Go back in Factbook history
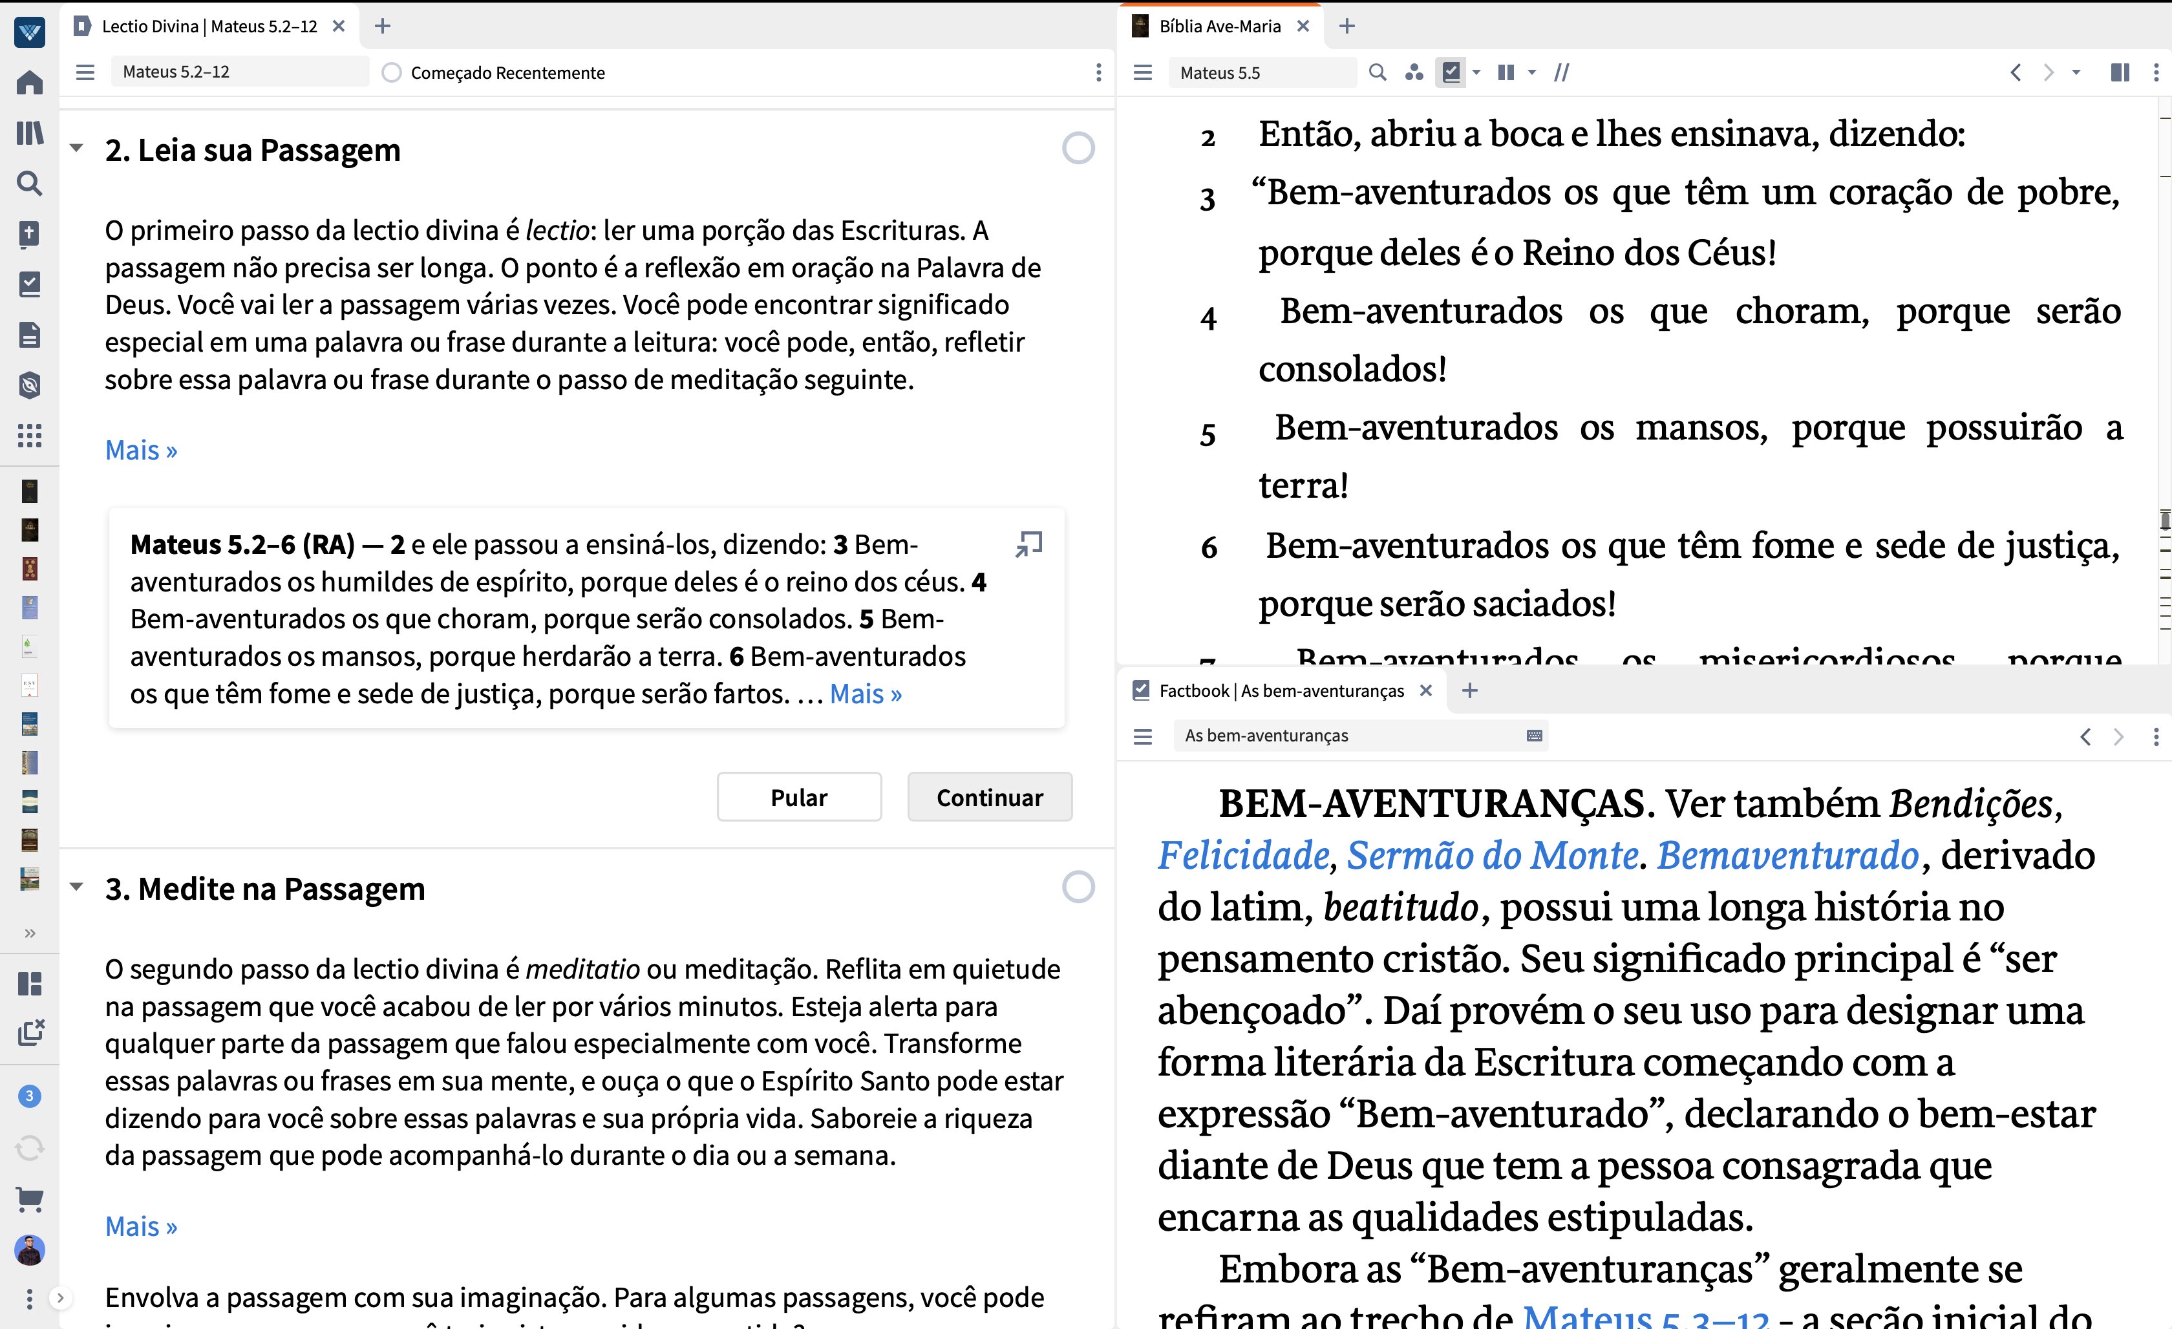Screen dimensions: 2172x1329 [x=2085, y=736]
